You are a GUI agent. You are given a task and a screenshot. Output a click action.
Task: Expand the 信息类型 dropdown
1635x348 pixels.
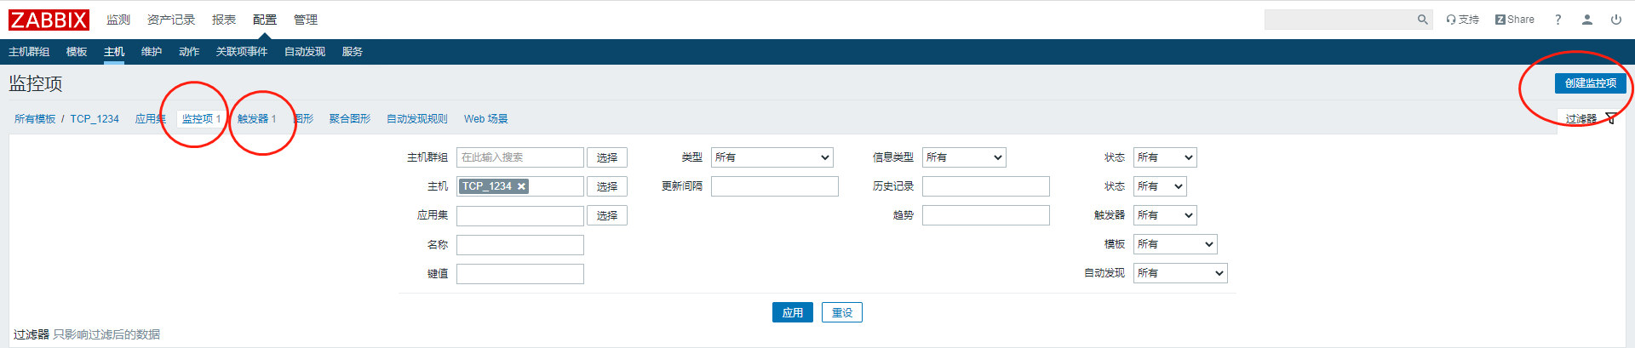[x=964, y=157]
